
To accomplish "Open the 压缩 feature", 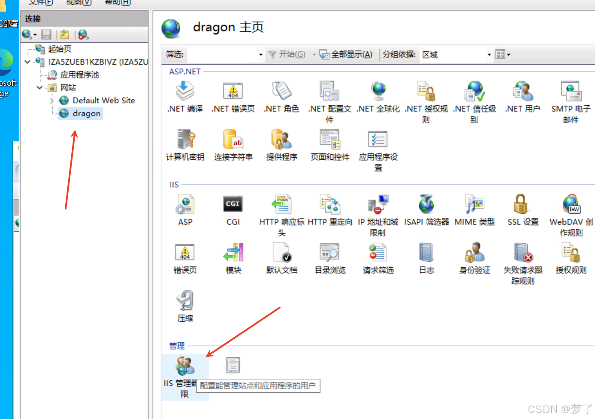I will coord(185,306).
